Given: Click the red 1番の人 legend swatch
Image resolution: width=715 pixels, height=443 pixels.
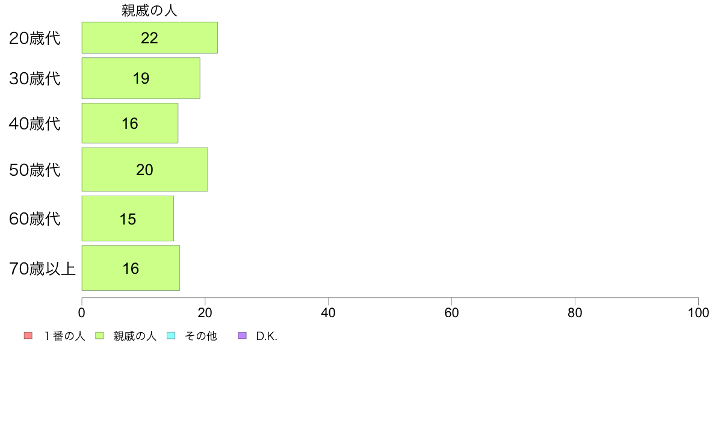Looking at the screenshot, I should point(28,336).
